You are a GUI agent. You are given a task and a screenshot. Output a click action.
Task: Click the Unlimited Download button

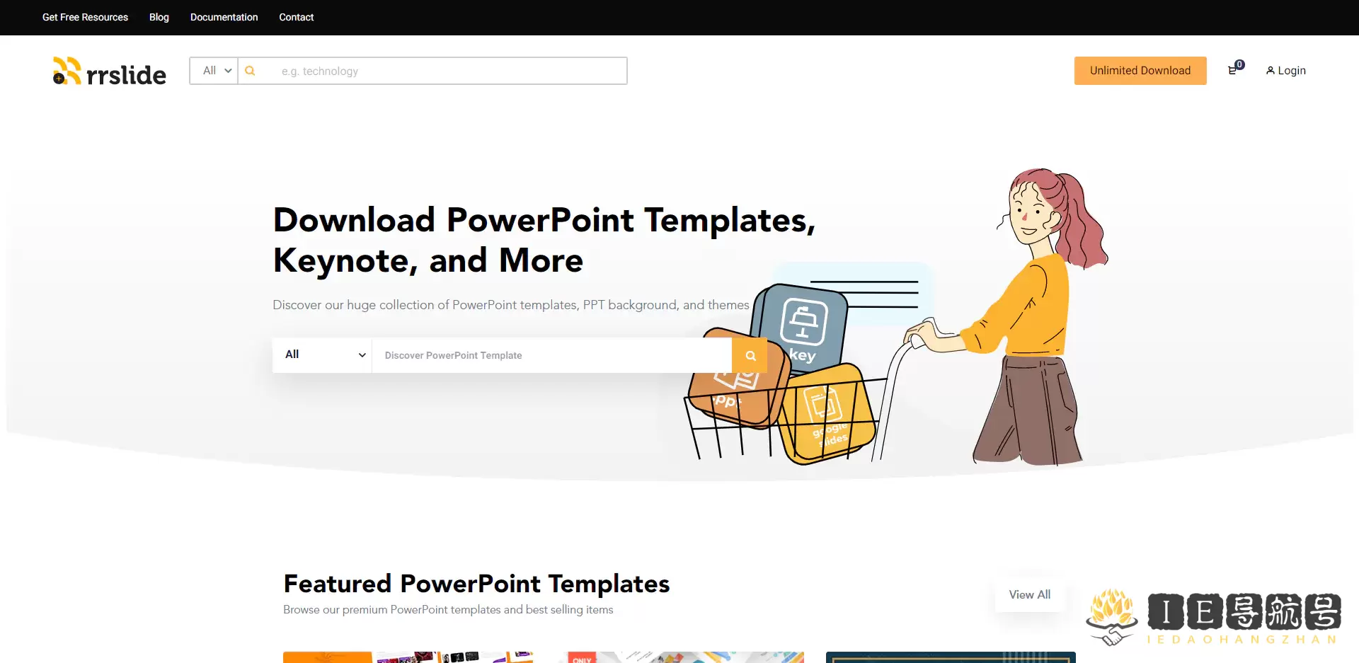[x=1140, y=71]
